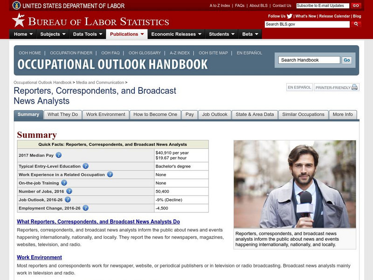The image size is (373, 280).
Task: Open the Data Tools dropdown
Action: (88, 34)
